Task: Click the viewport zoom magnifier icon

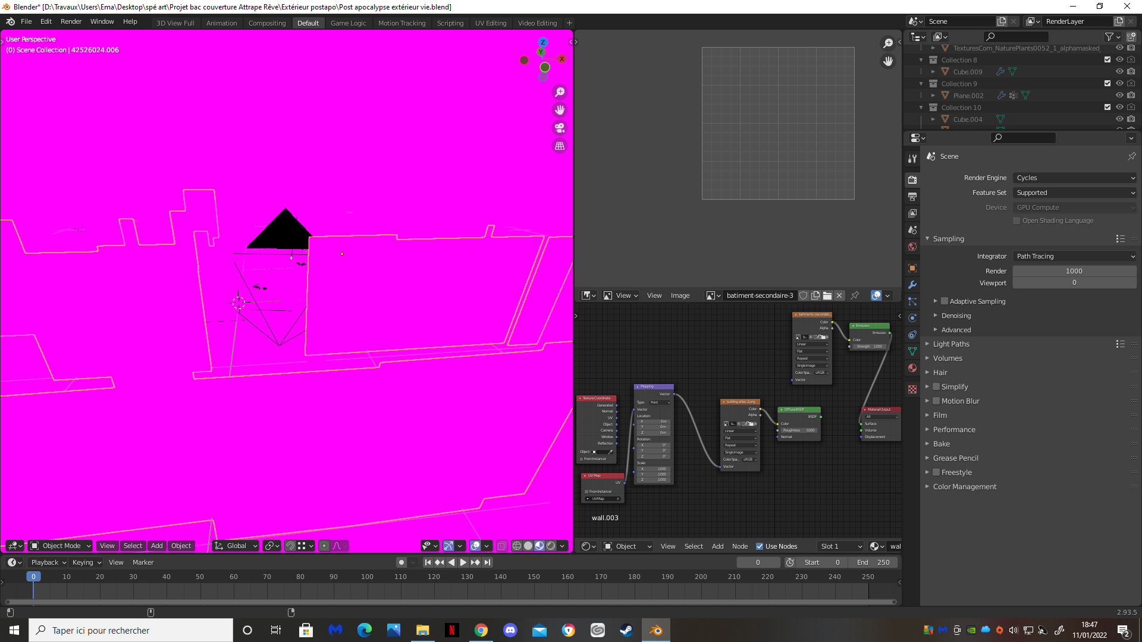Action: click(x=560, y=92)
